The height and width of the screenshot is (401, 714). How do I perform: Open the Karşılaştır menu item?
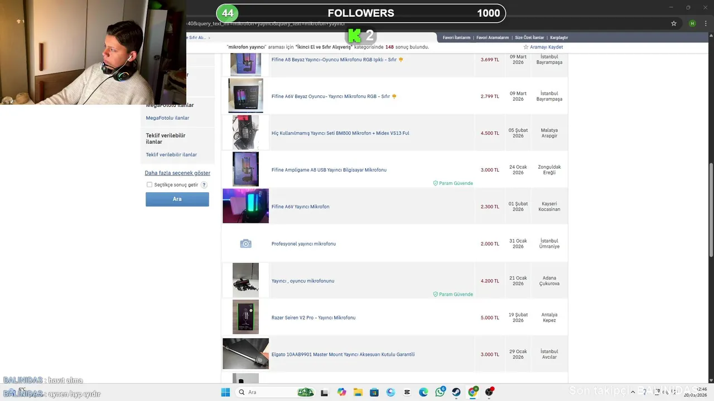559,37
